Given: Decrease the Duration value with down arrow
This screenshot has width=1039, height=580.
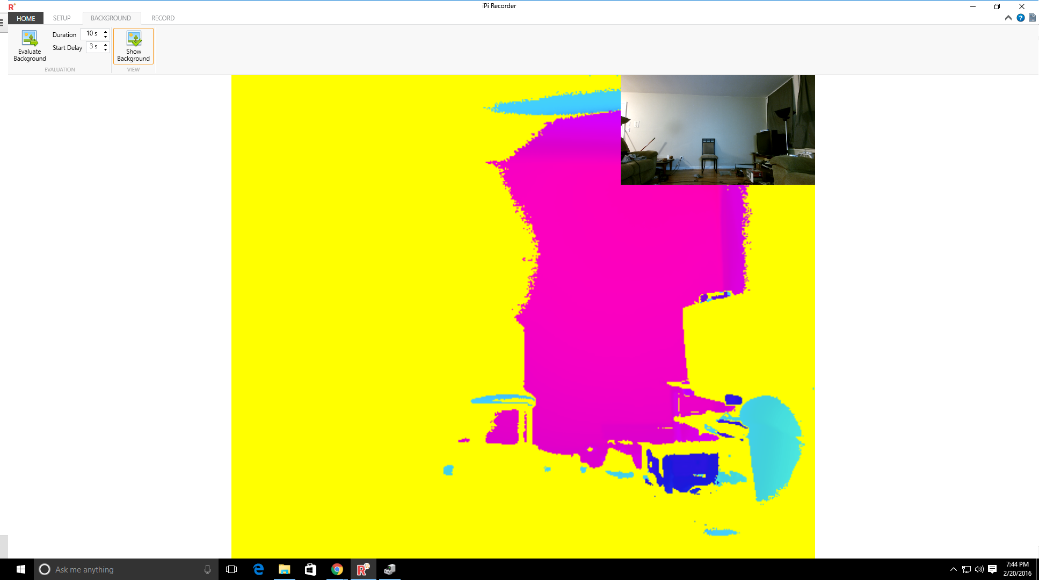Looking at the screenshot, I should click(105, 37).
